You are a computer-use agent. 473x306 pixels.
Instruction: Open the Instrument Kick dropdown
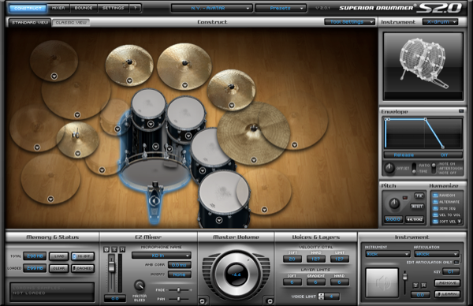(387, 254)
